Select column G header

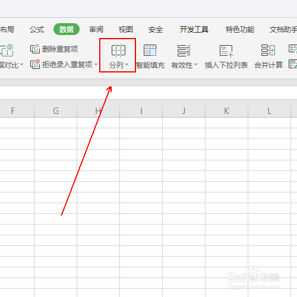click(x=56, y=111)
